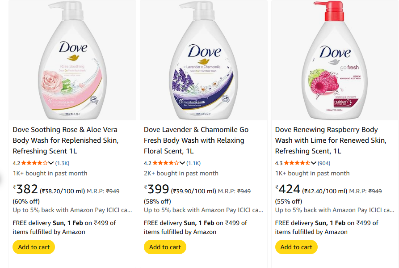The width and height of the screenshot is (399, 268).
Task: Click the ₹424 price of Raspberry wash
Action: click(288, 190)
